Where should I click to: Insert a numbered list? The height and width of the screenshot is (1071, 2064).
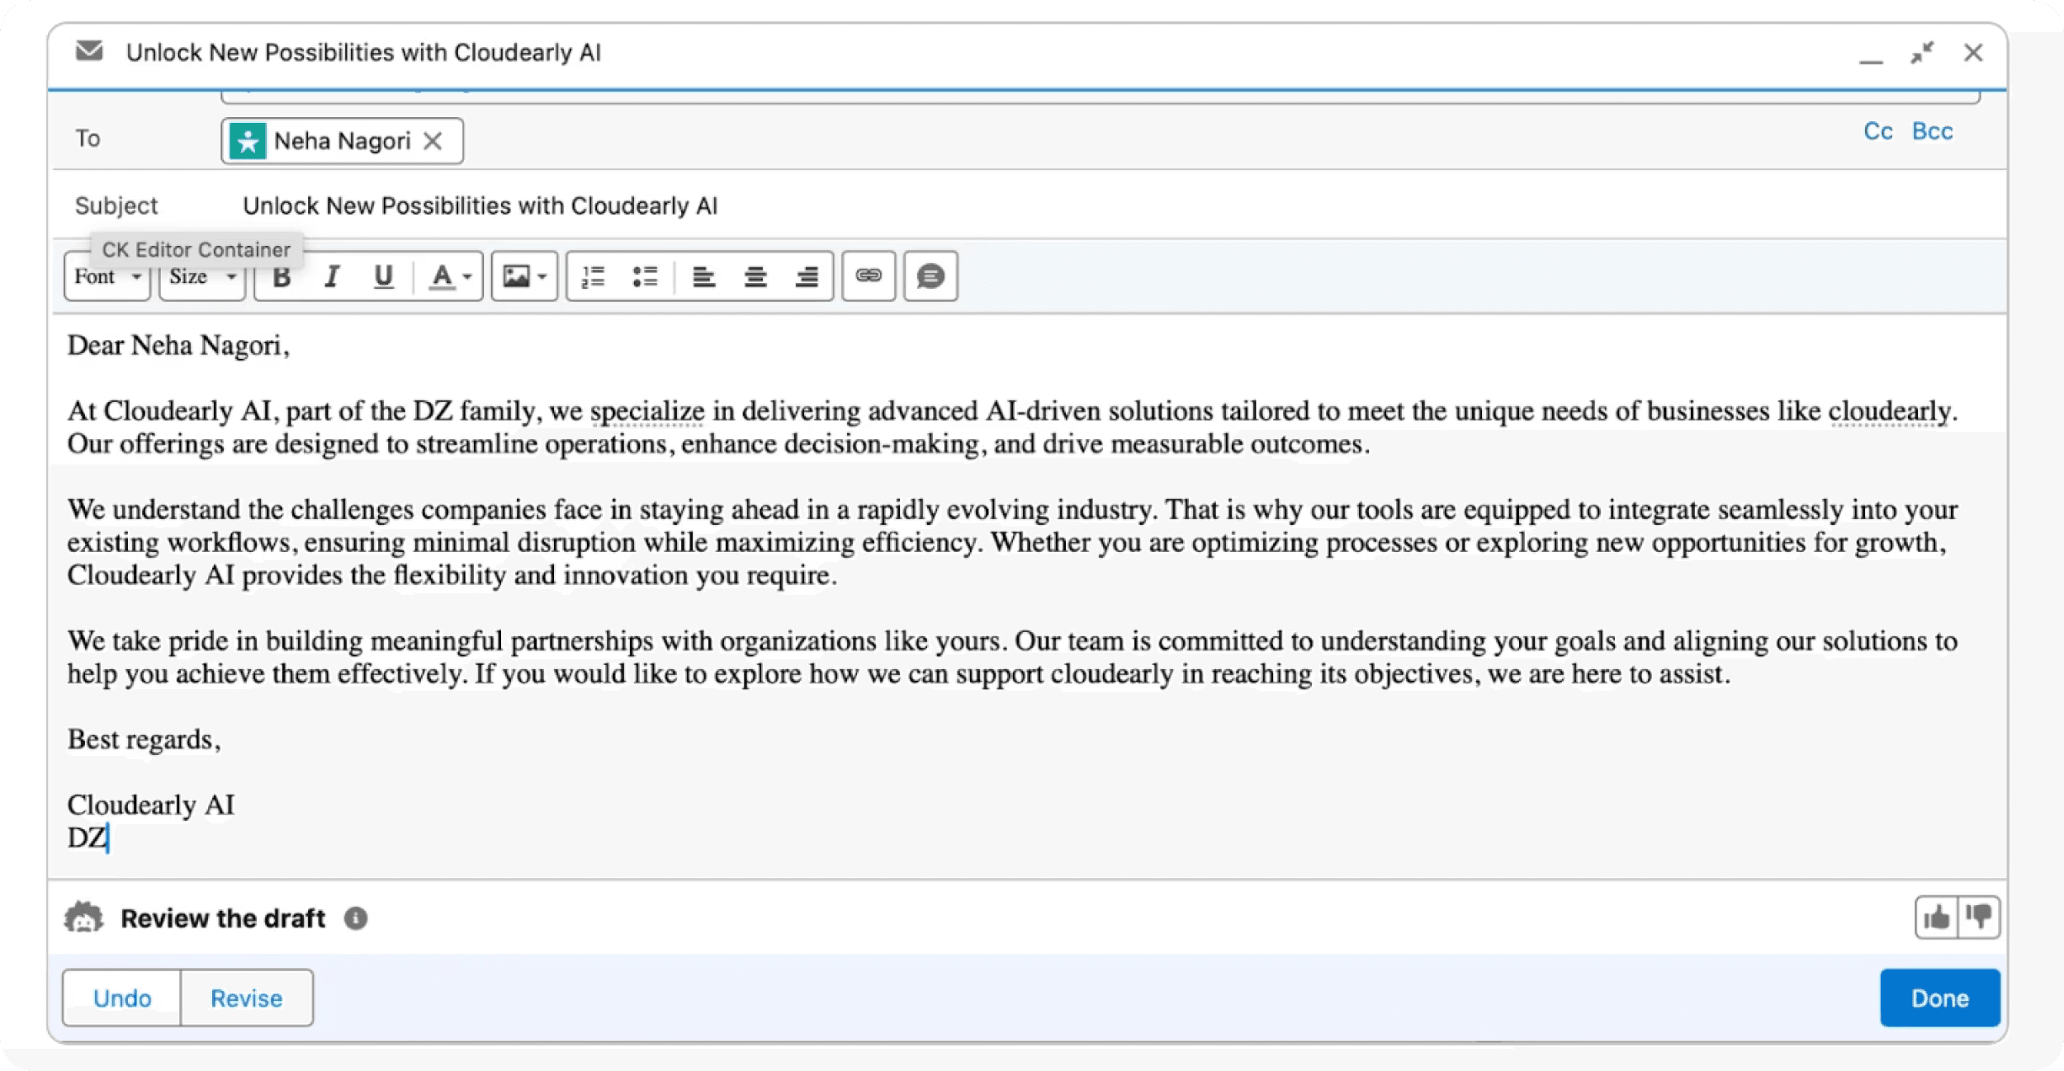[x=593, y=277]
